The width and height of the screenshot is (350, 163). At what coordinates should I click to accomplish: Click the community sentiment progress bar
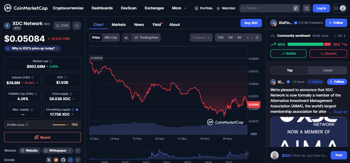309,44
